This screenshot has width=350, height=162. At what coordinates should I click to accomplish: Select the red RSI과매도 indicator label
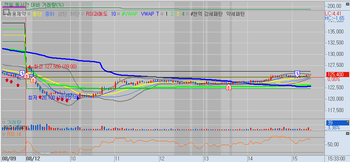[x=97, y=14]
